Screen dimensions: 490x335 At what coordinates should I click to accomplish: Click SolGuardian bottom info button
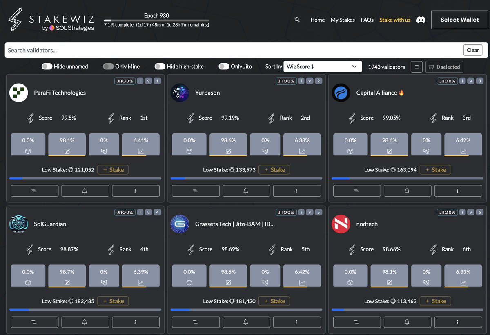coord(136,322)
